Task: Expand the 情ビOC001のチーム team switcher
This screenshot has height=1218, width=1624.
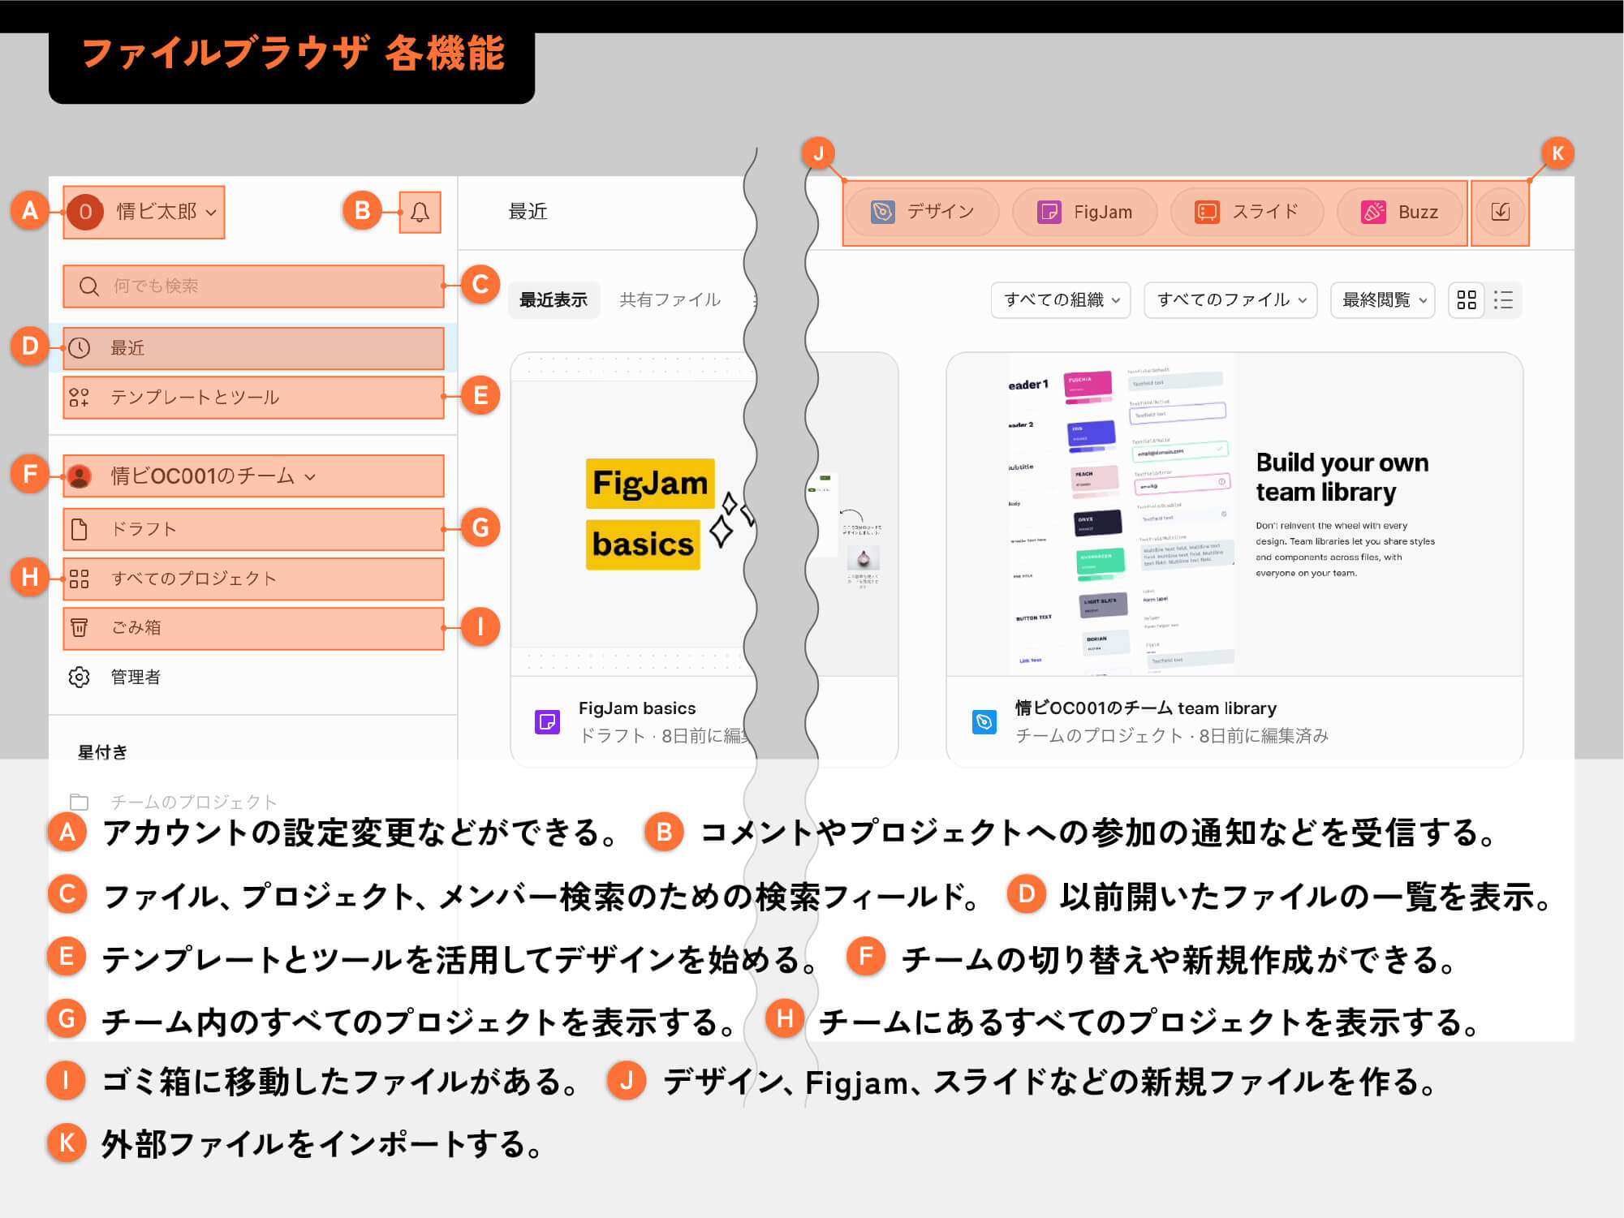Action: click(253, 476)
